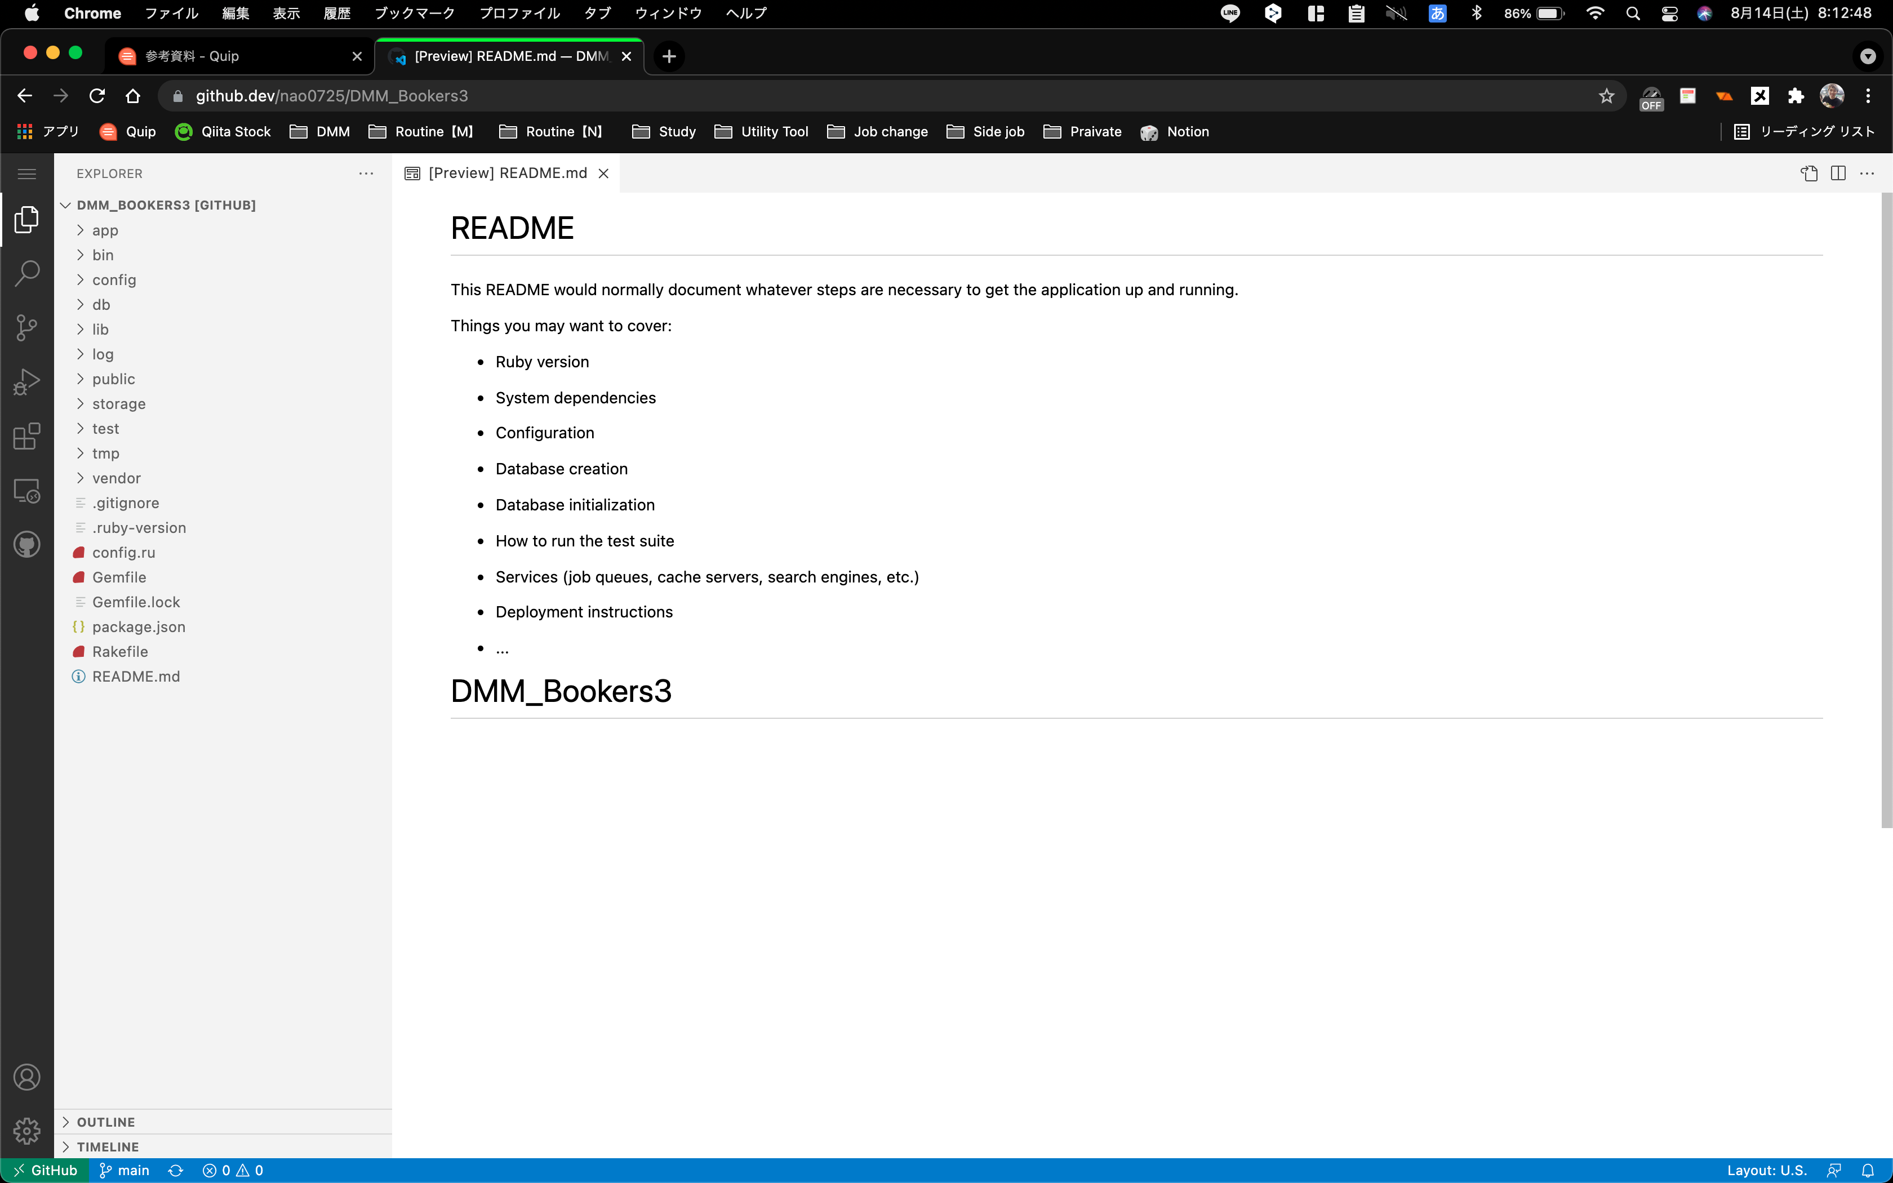Screen dimensions: 1893x1183
Task: Open the Manage gear settings icon
Action: tap(26, 1131)
